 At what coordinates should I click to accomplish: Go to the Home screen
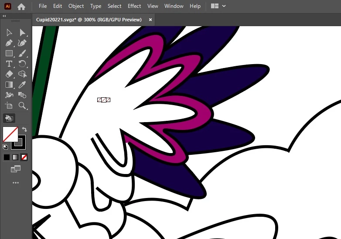click(x=21, y=7)
